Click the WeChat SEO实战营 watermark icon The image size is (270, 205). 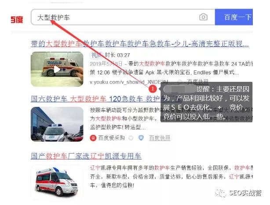coord(220,193)
